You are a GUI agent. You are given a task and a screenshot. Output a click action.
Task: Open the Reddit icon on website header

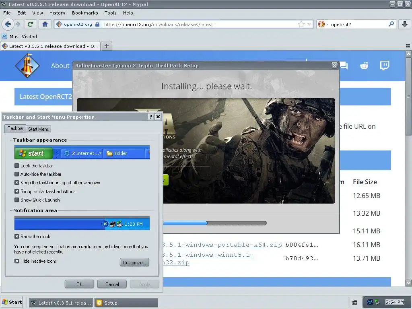[x=364, y=66]
